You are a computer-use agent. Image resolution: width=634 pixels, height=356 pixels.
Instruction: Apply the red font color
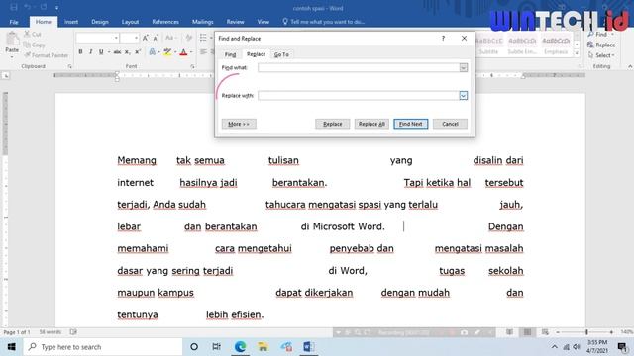183,52
